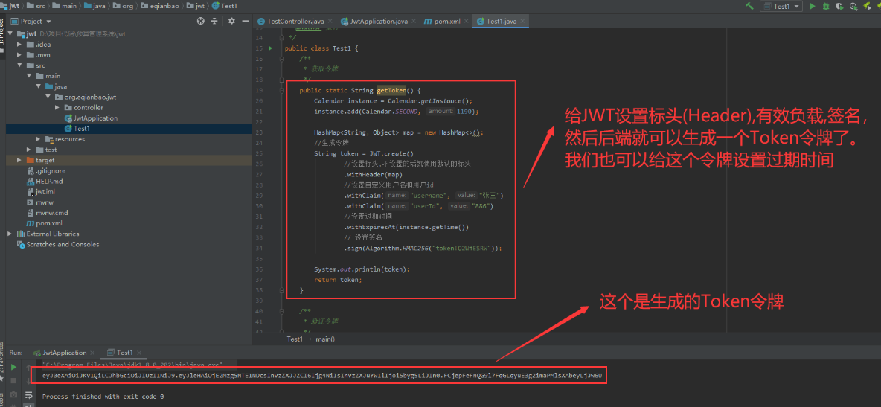Expand the controller package
This screenshot has height=407, width=881.
point(57,107)
